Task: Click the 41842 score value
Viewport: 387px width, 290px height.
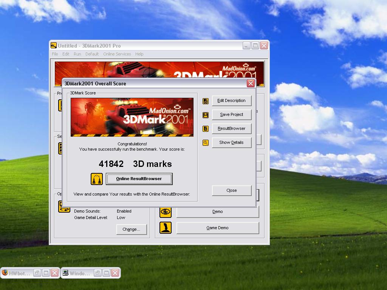Action: point(111,164)
